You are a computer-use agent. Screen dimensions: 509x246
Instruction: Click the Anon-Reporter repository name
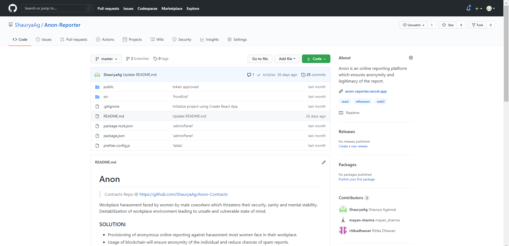pyautogui.click(x=62, y=25)
